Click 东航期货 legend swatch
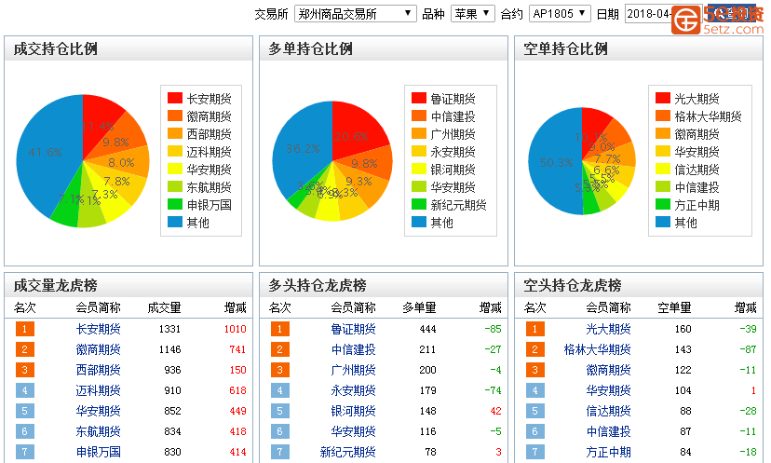Screen dimensions: 771x463 [x=175, y=187]
